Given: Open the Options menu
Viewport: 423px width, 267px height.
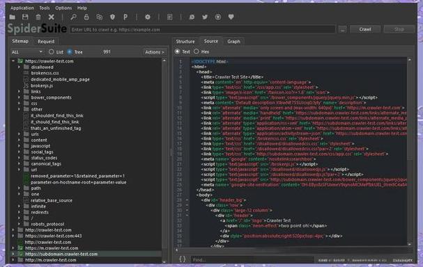Looking at the screenshot, I should [63, 8].
